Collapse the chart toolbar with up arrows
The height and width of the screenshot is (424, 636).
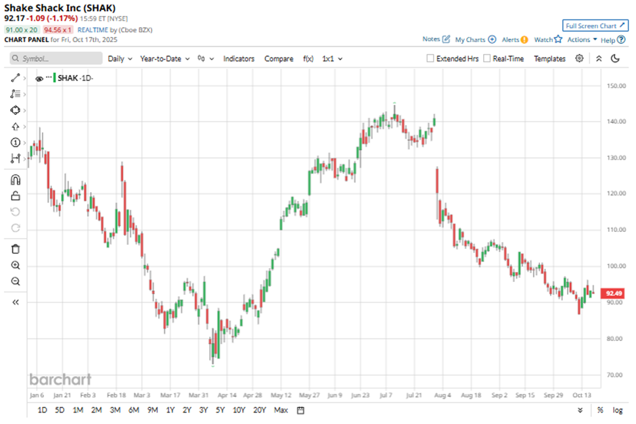[x=599, y=58]
